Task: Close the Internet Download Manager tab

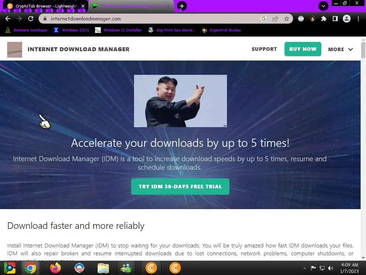Action: pyautogui.click(x=168, y=6)
